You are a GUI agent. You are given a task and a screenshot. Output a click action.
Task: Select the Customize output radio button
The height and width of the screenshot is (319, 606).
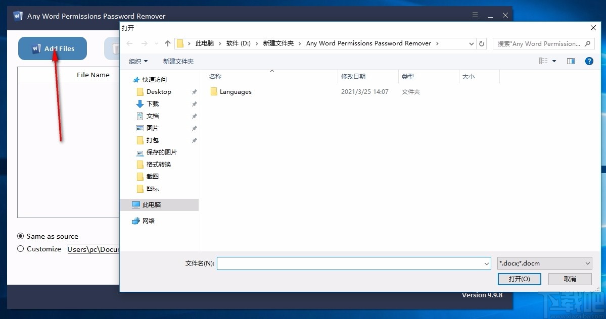pos(21,248)
